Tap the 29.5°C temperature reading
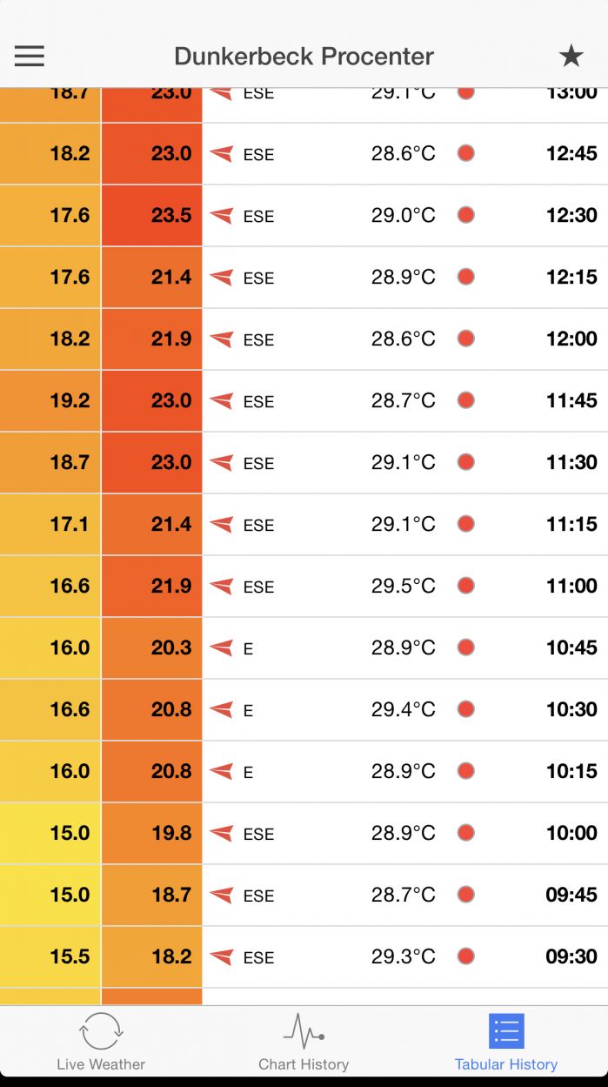 (x=404, y=586)
